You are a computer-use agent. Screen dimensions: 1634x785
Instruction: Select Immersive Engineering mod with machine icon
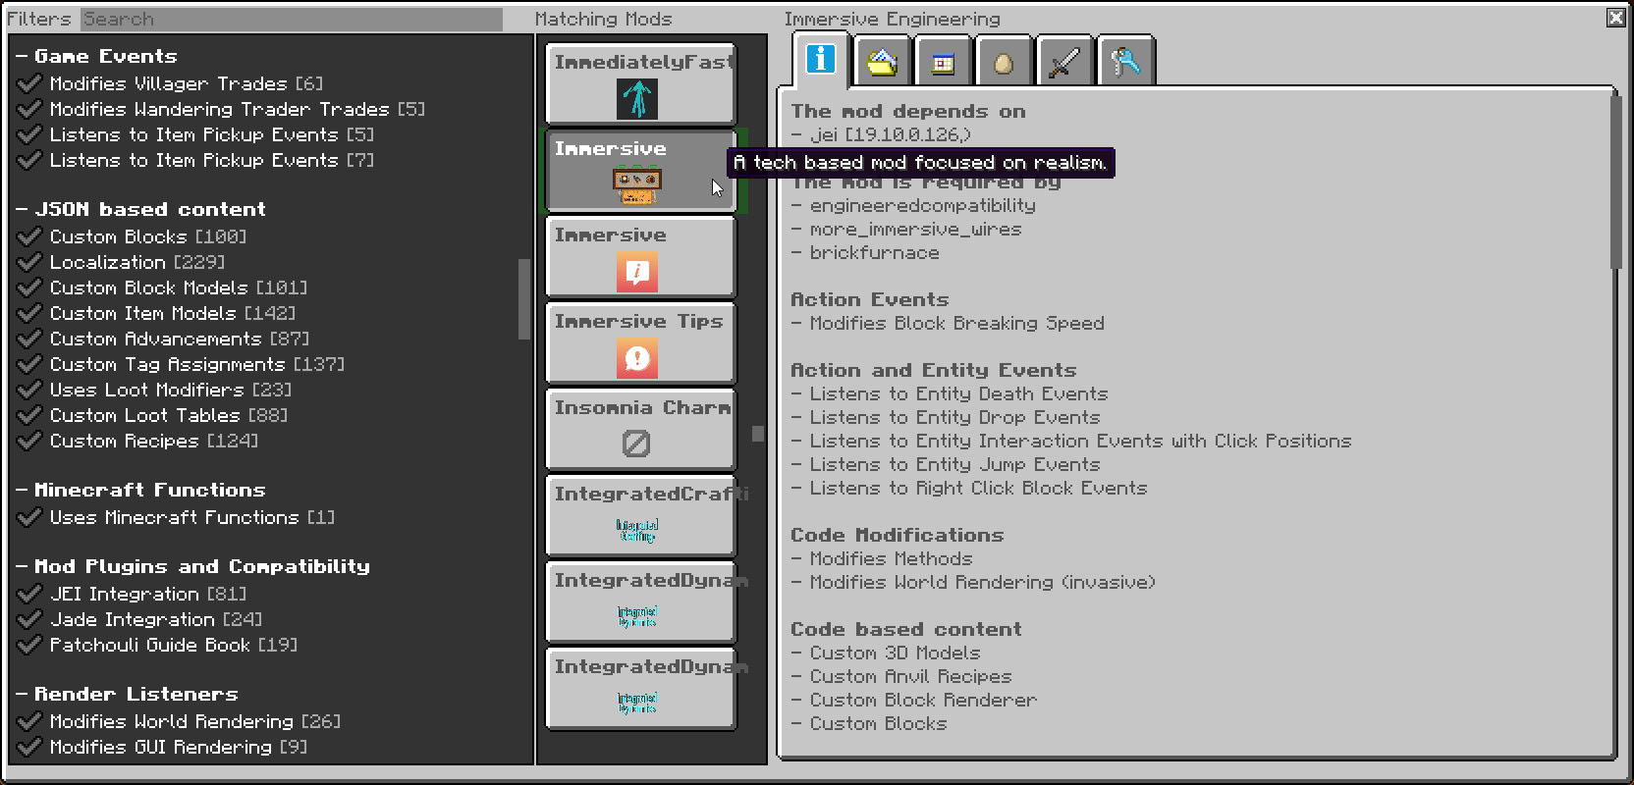tap(640, 171)
